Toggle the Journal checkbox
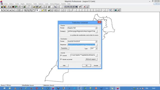Viewport: 160px width, 90px height. click(61, 55)
